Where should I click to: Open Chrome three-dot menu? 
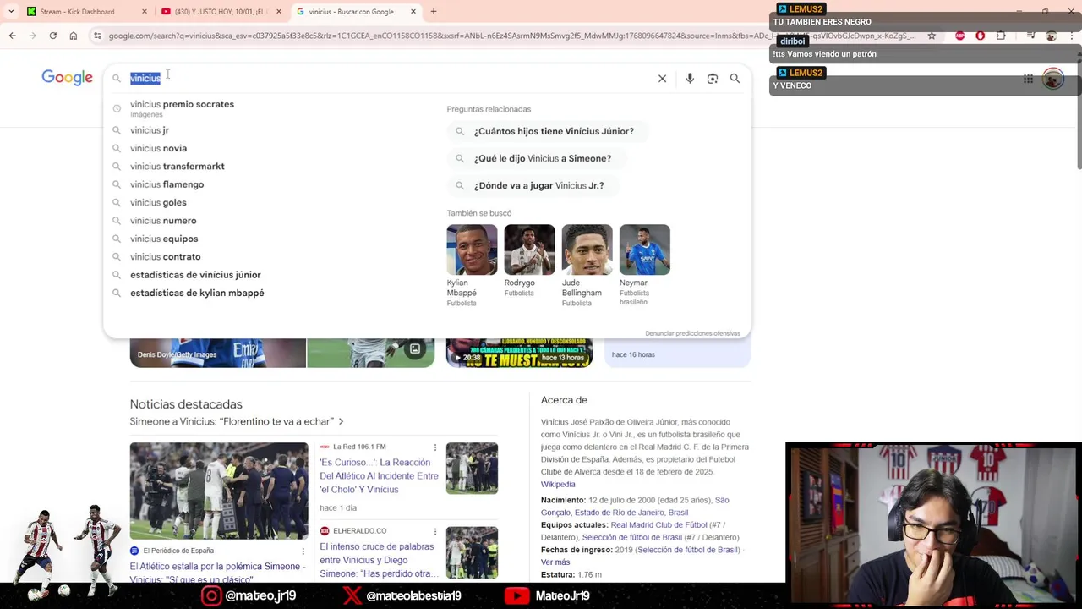click(1072, 36)
